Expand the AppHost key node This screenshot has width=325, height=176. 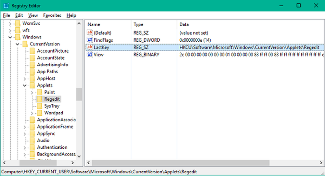pos(25,79)
